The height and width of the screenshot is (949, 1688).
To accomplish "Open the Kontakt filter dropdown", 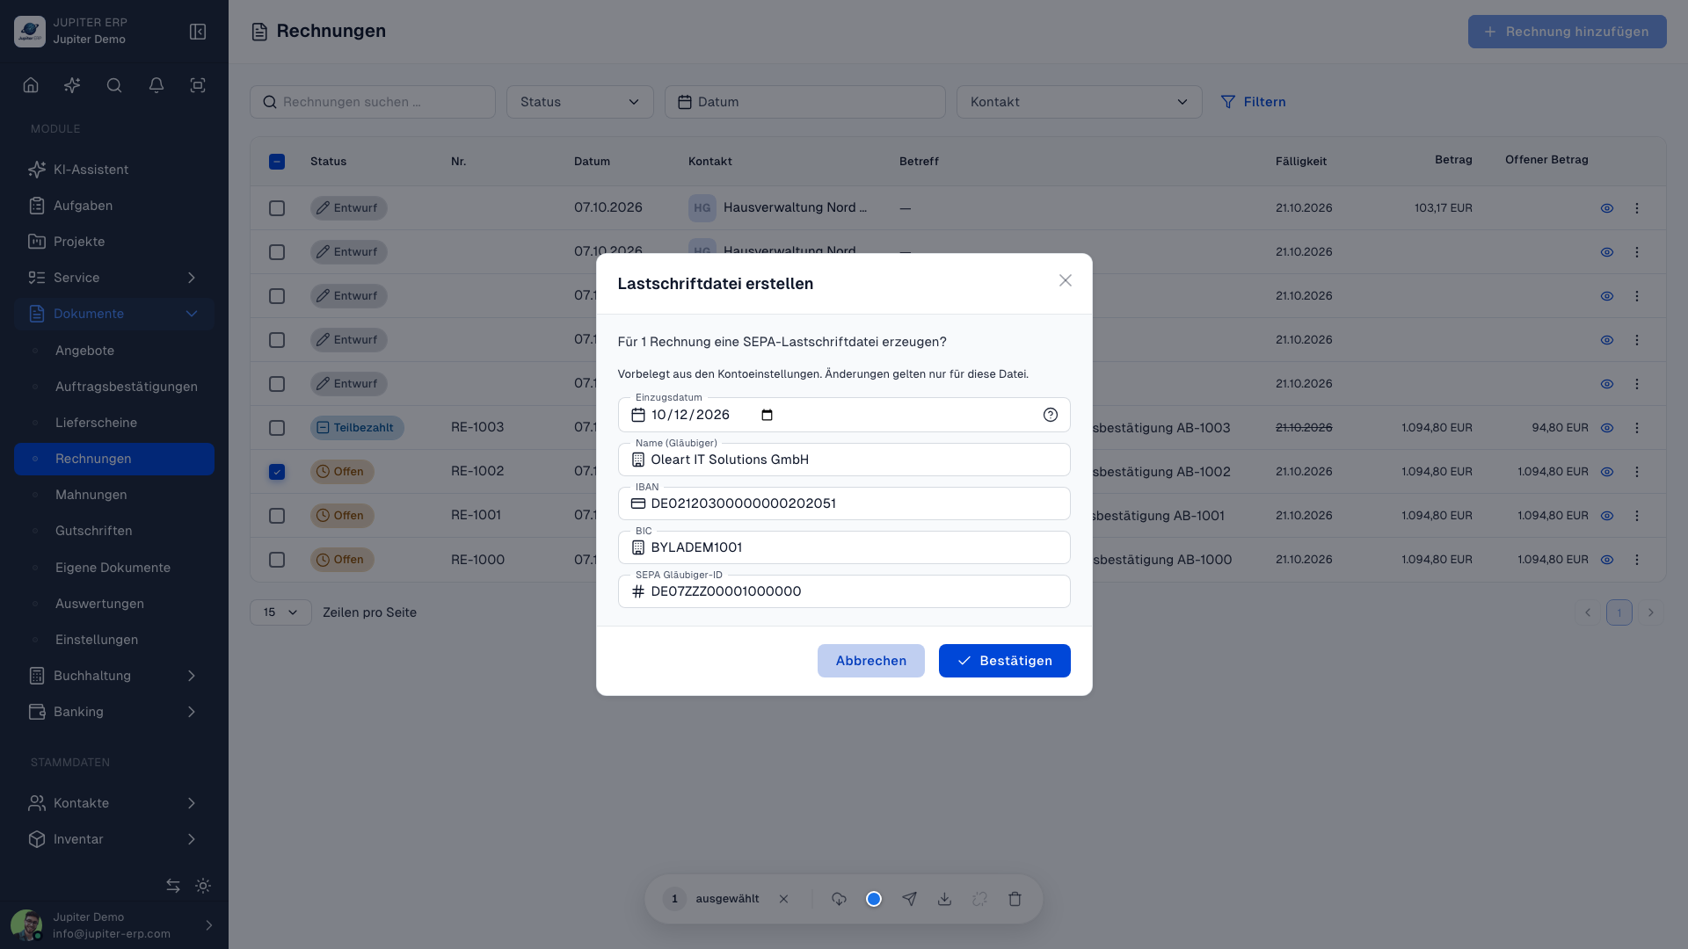I will click(1080, 102).
